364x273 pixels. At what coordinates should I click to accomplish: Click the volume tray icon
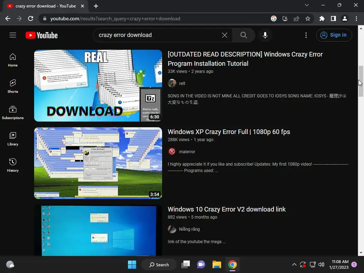tap(321, 264)
